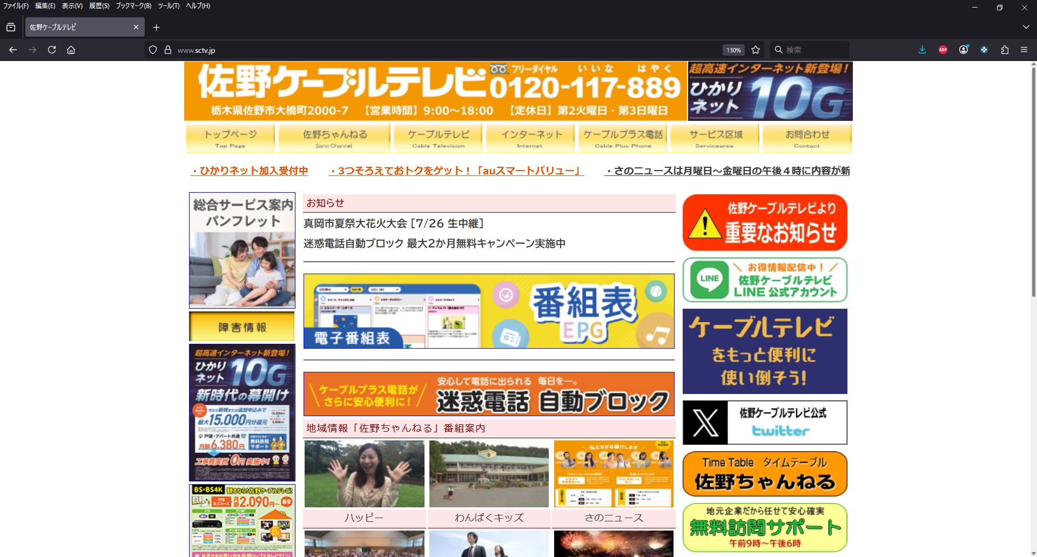Click the browser Back arrow
1037x557 pixels.
click(13, 50)
